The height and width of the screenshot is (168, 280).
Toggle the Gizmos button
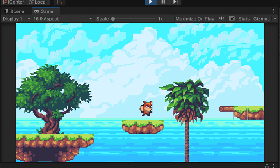pyautogui.click(x=261, y=19)
